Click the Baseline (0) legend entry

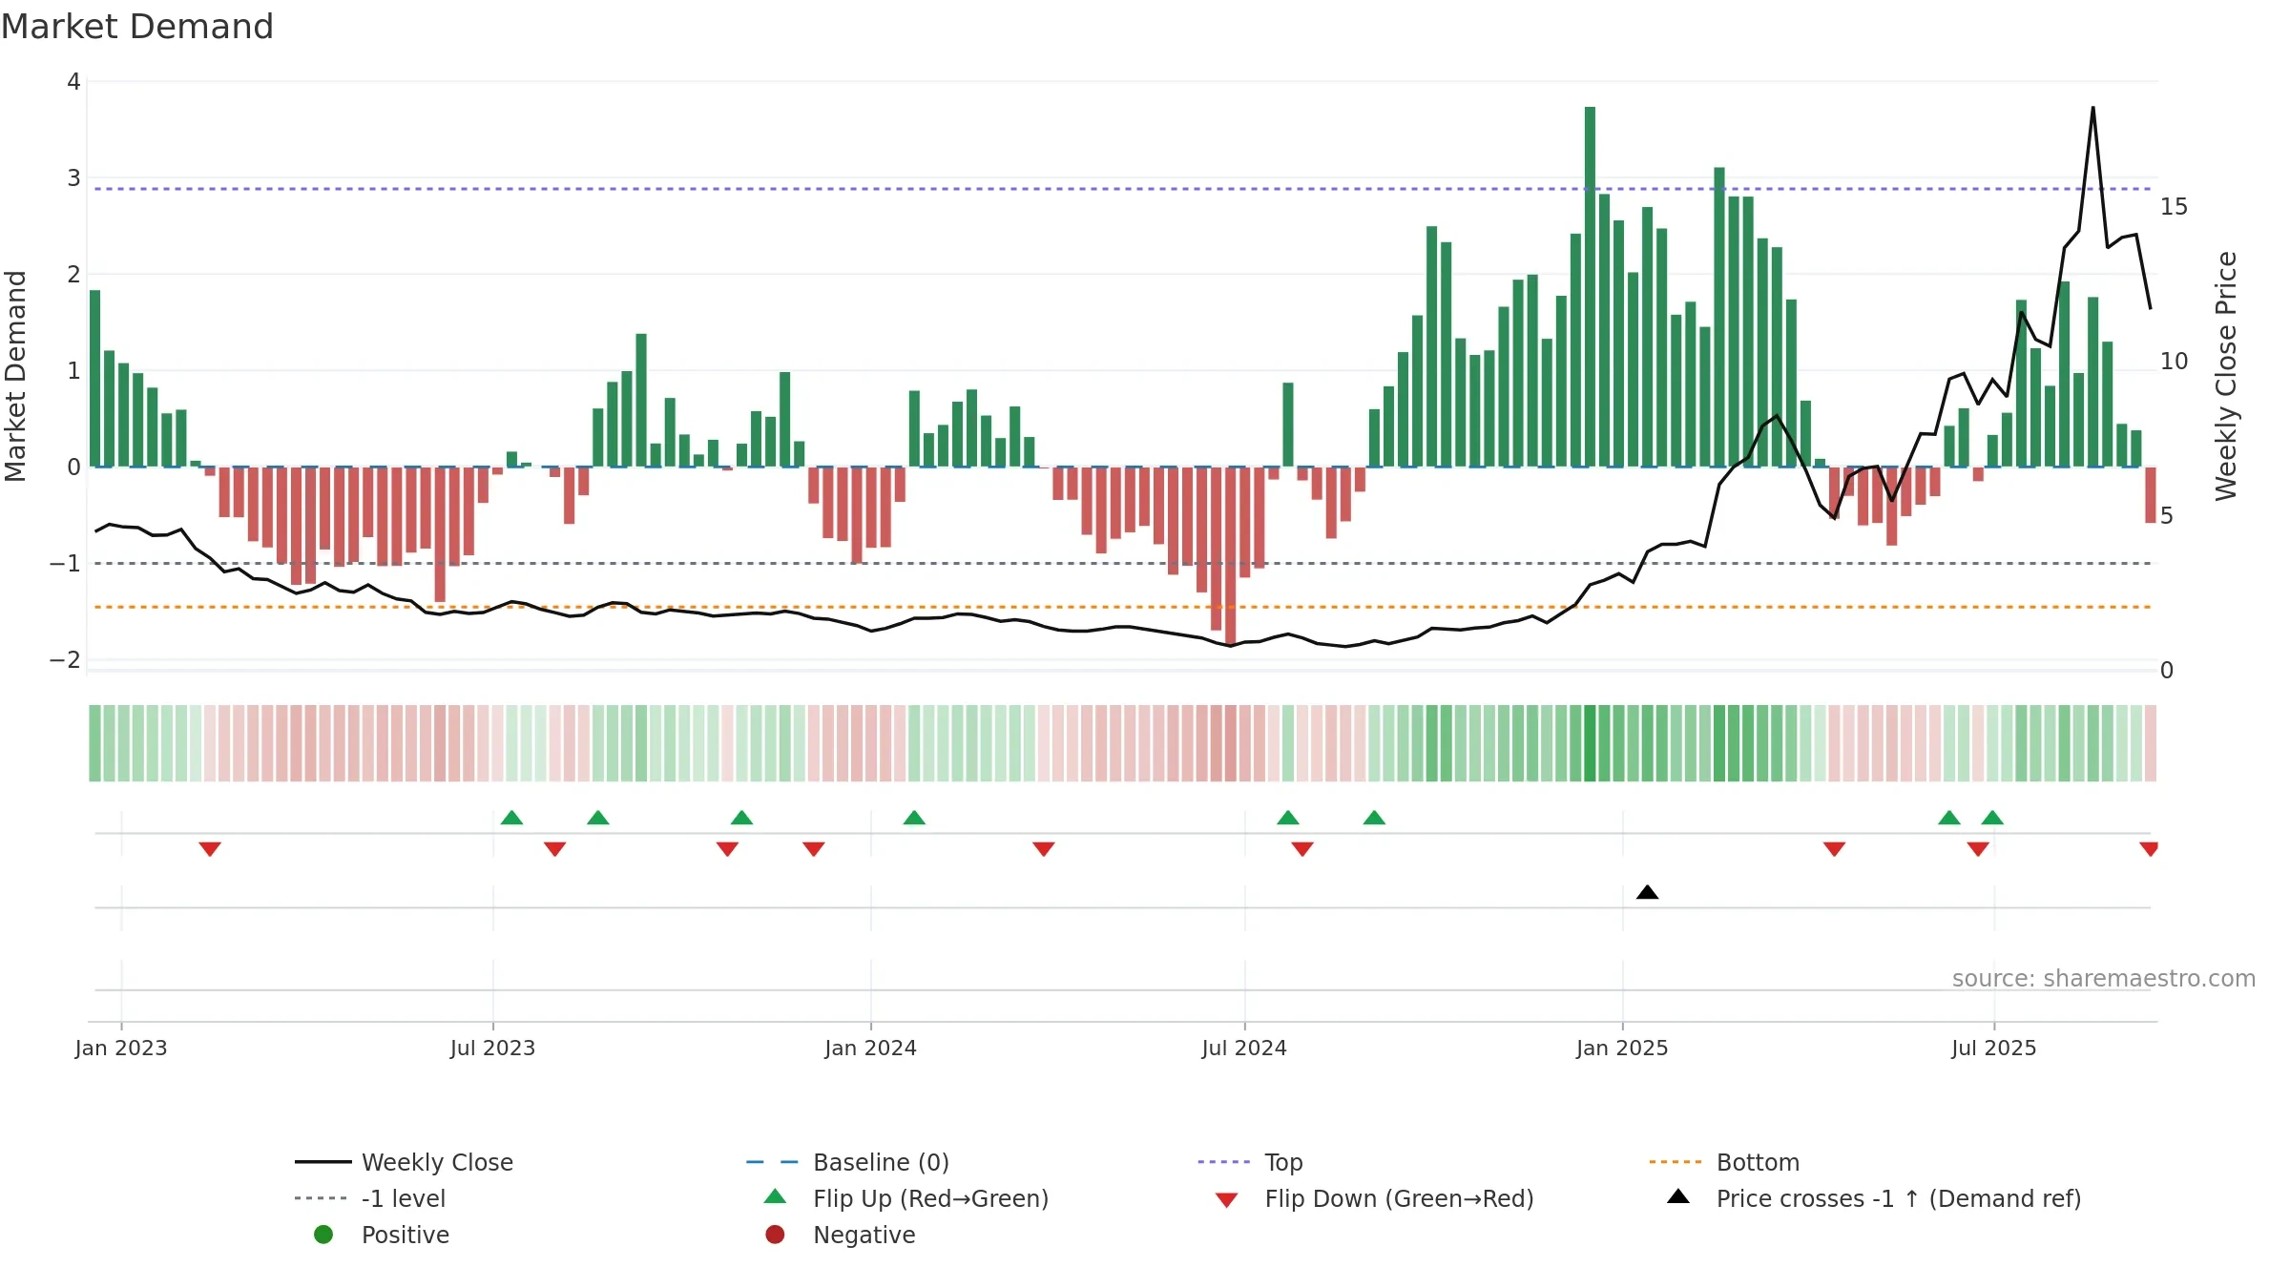(847, 1162)
